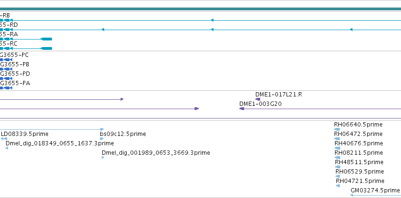Click the 55-RA transcript label
The width and height of the screenshot is (401, 198).
pos(9,34)
